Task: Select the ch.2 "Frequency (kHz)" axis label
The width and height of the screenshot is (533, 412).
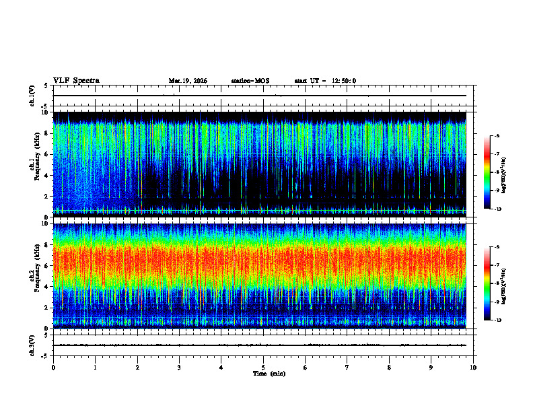Action: pos(39,268)
